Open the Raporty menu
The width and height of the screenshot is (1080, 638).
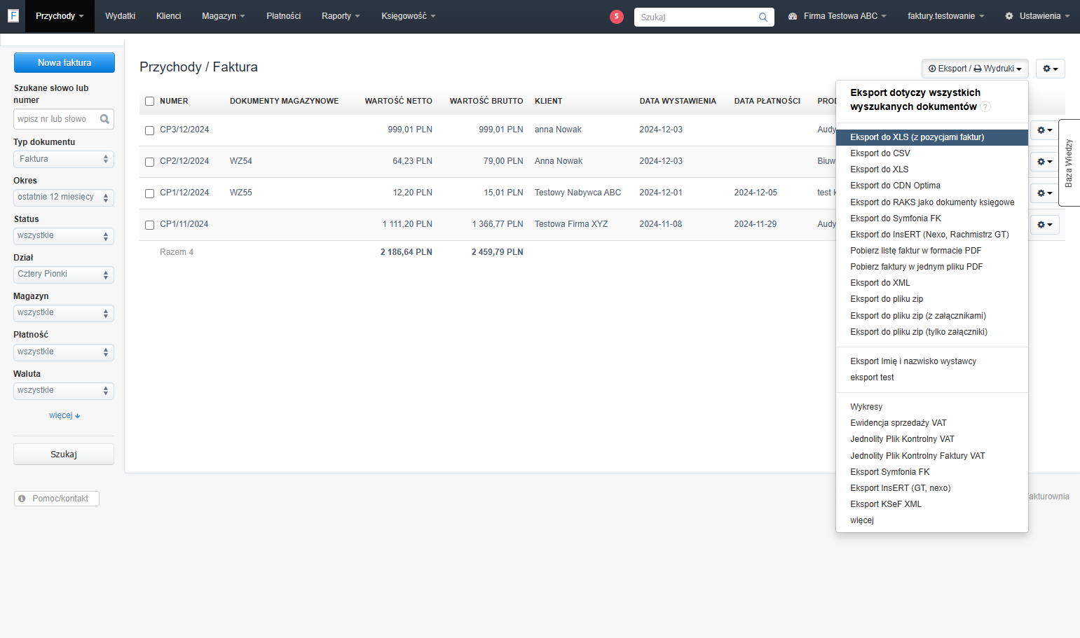[341, 16]
